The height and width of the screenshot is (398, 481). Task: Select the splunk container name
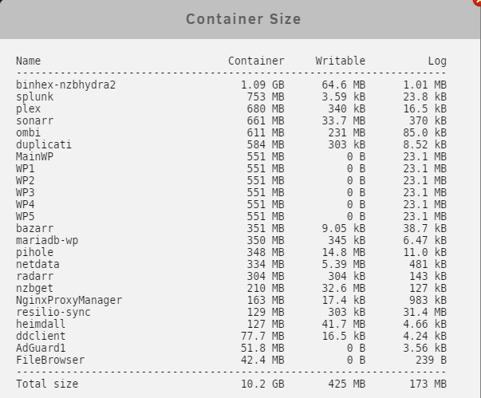click(x=34, y=97)
